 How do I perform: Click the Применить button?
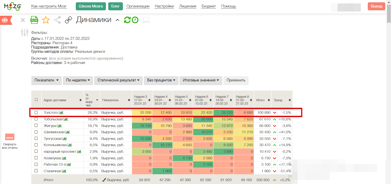click(x=236, y=80)
